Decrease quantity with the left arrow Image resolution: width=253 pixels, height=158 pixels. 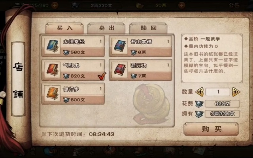[199, 92]
